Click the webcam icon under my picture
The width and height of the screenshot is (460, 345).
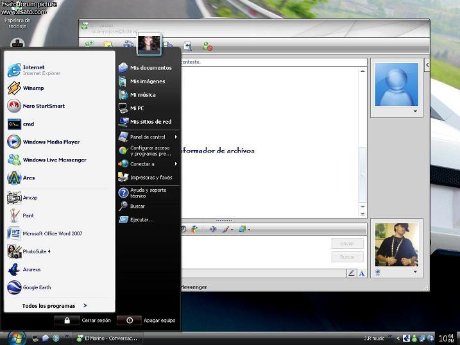[x=378, y=273]
